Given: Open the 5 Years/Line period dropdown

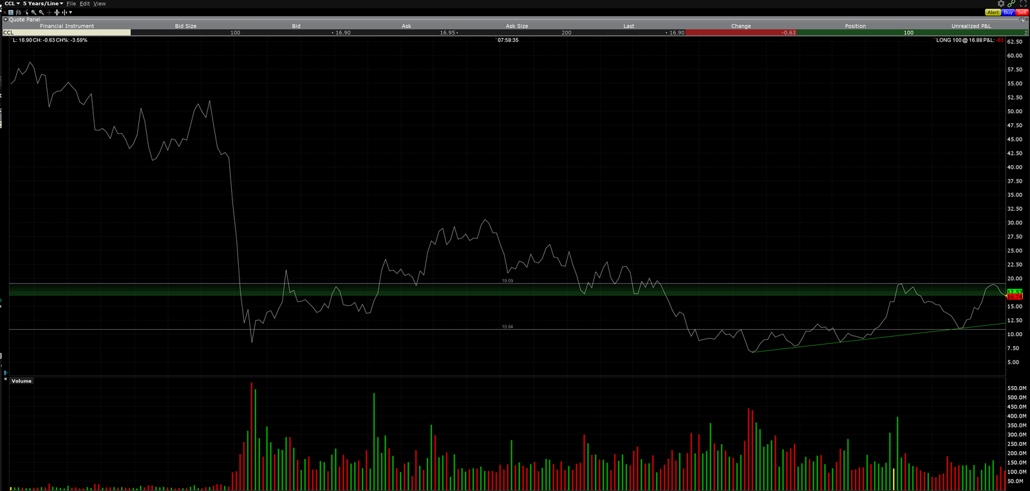Looking at the screenshot, I should pyautogui.click(x=43, y=4).
